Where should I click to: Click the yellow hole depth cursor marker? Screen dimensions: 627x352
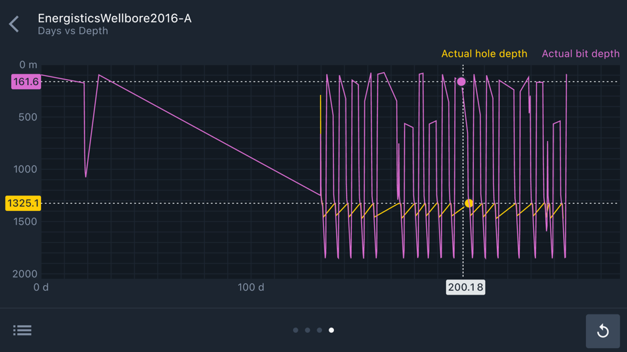469,204
